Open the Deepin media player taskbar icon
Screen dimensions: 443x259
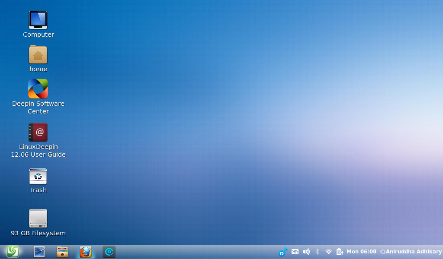click(x=109, y=252)
